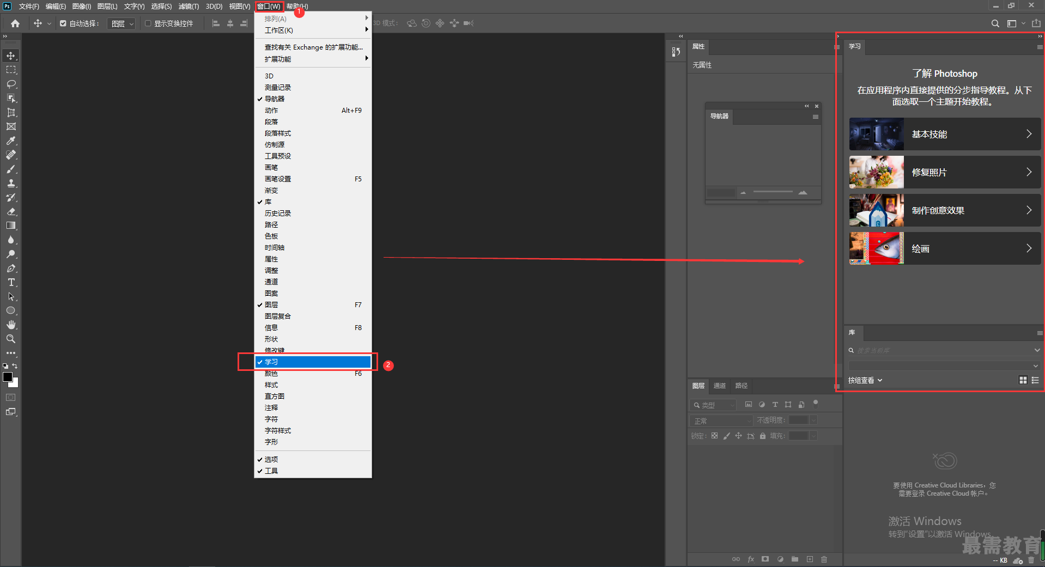Toggle the 自动选择 checkbox
1045x567 pixels.
[63, 23]
